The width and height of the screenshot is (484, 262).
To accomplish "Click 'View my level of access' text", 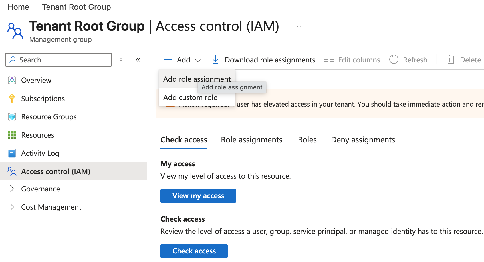I will [x=225, y=176].
